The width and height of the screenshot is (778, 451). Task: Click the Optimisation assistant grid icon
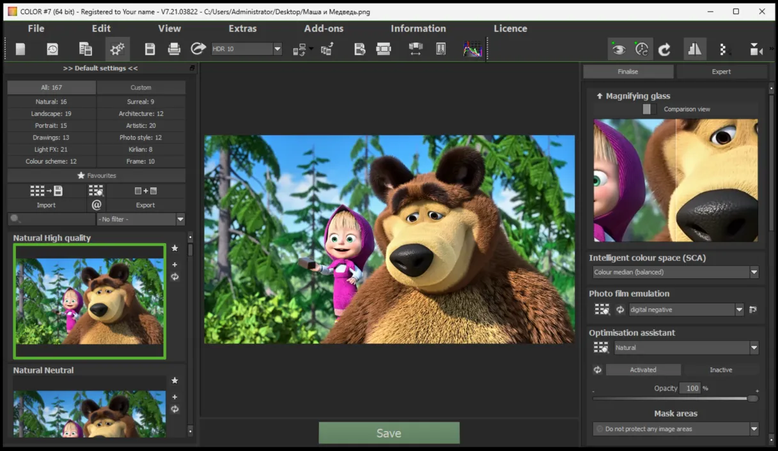(x=601, y=347)
